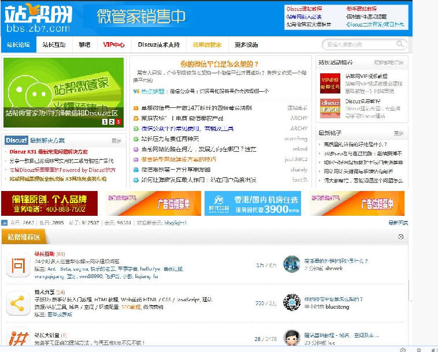
Task: Open 高质量的外链的好处是什么 in 最新帖子 list
Action: click(355, 144)
